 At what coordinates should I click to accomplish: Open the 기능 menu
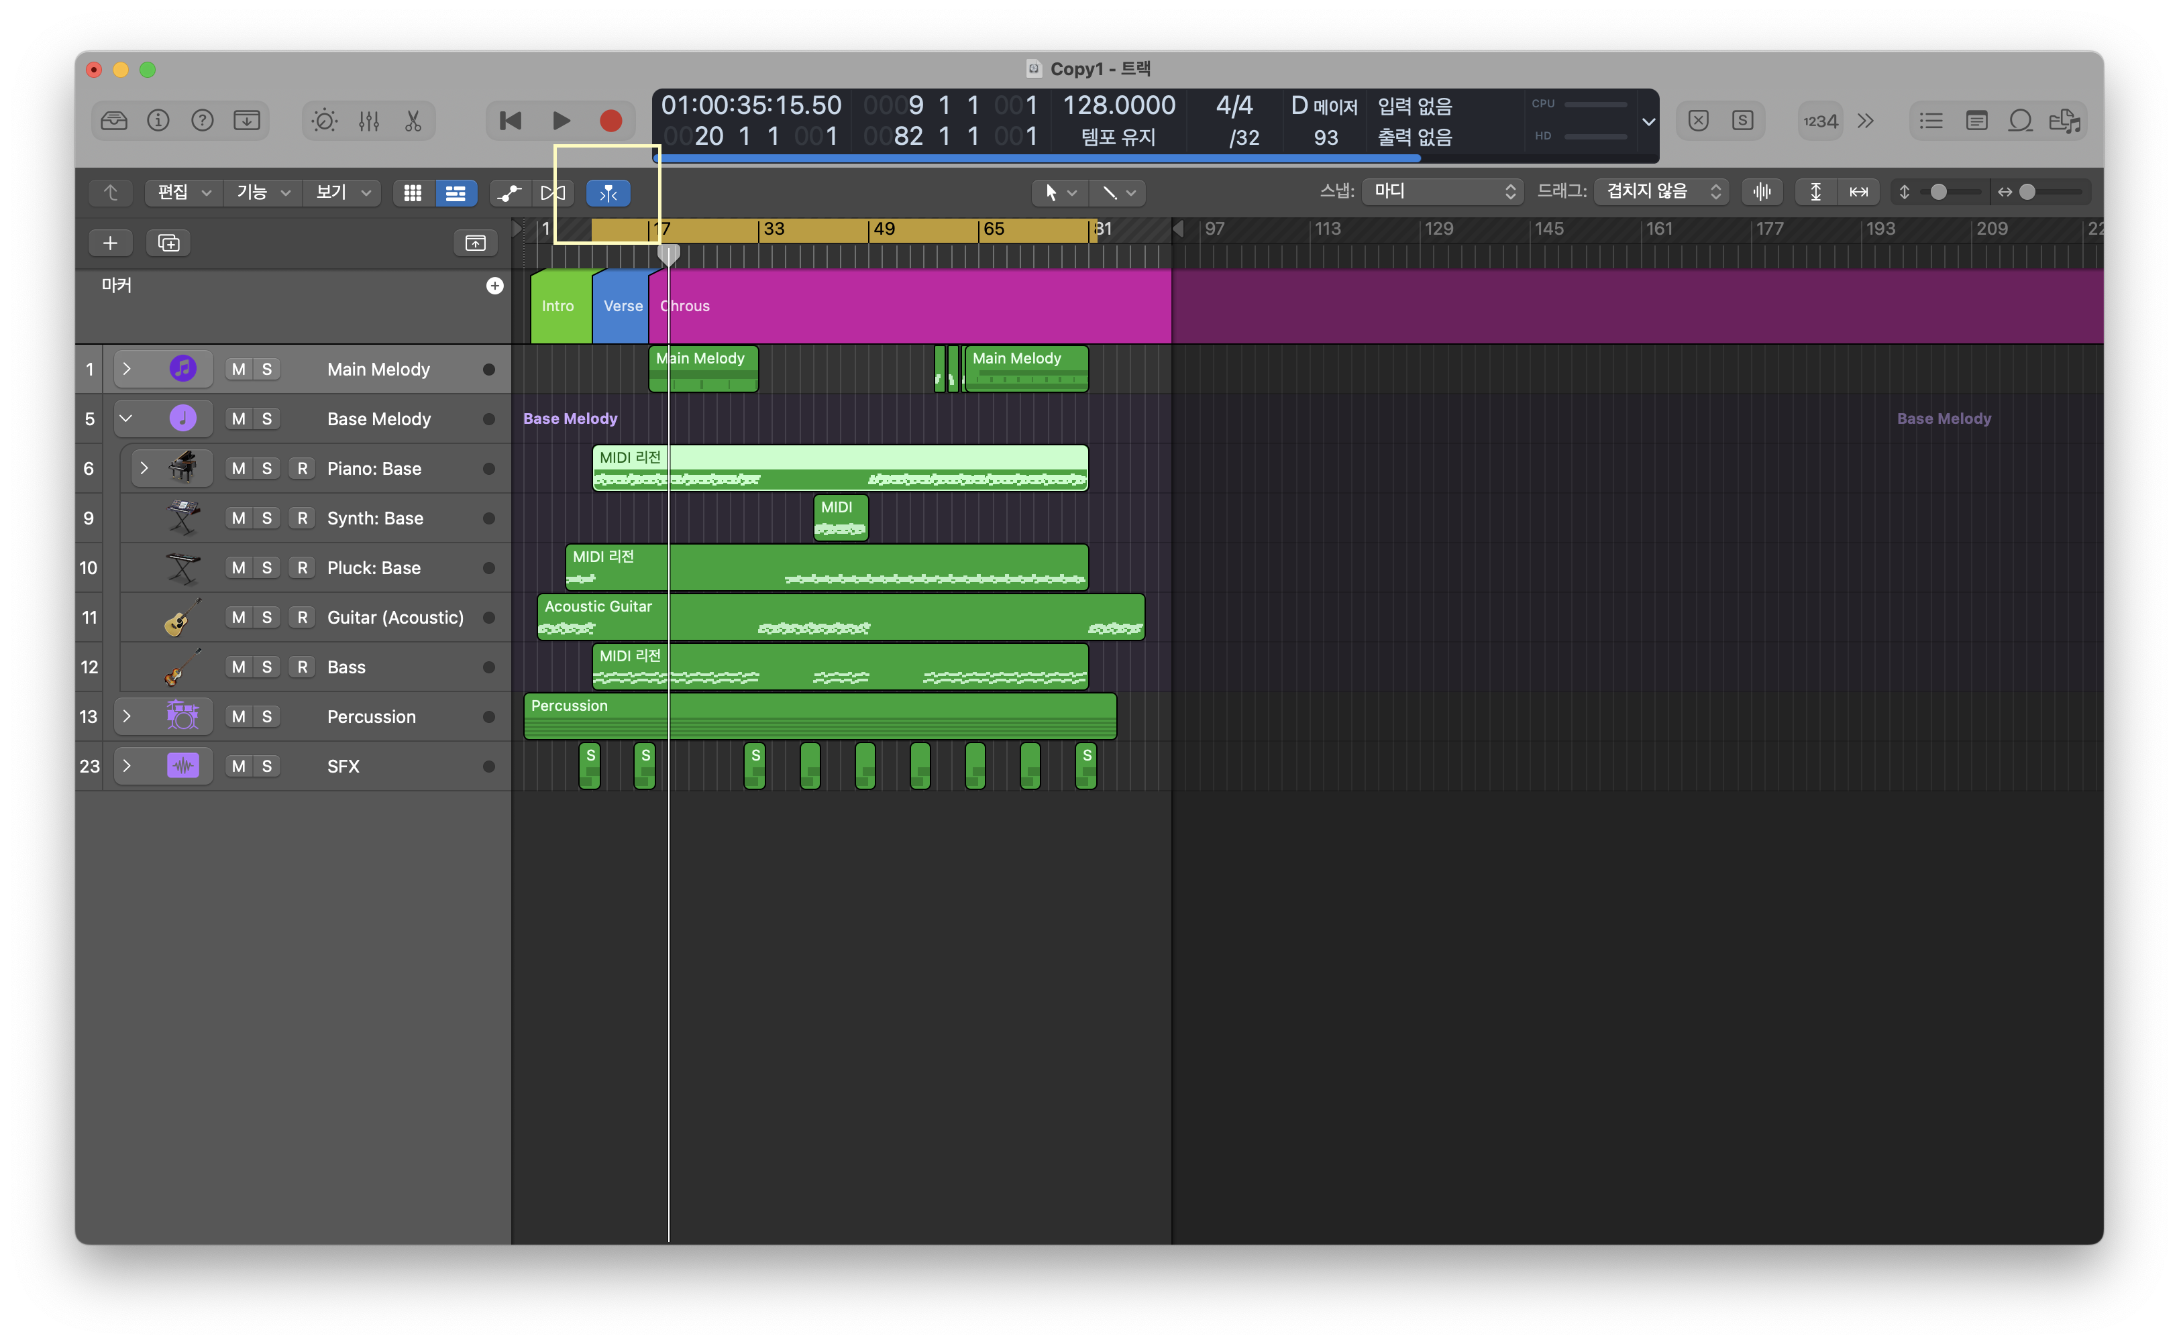pyautogui.click(x=262, y=192)
